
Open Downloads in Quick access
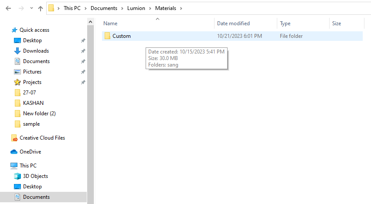[x=36, y=51]
